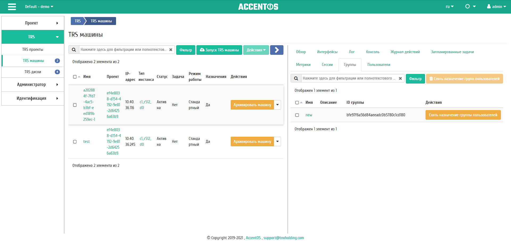Select the Группы tab
Screen dimensions: 511x241
pyautogui.click(x=350, y=65)
